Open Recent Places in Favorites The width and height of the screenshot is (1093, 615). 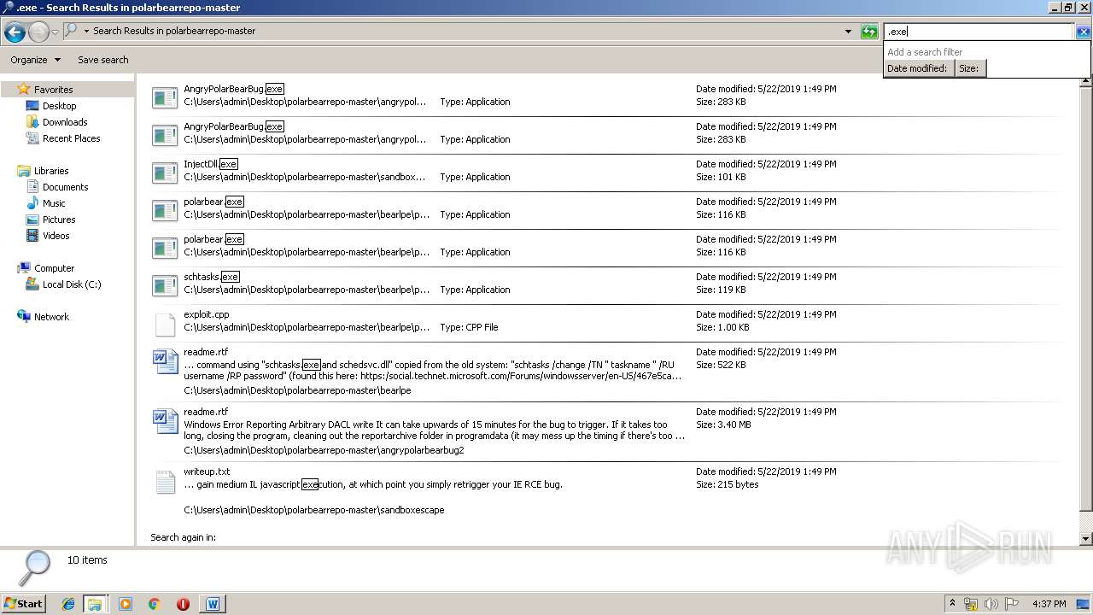[71, 138]
